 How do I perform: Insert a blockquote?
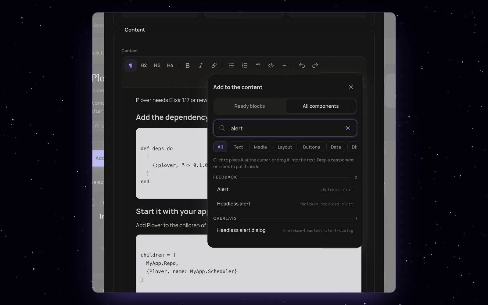click(258, 65)
